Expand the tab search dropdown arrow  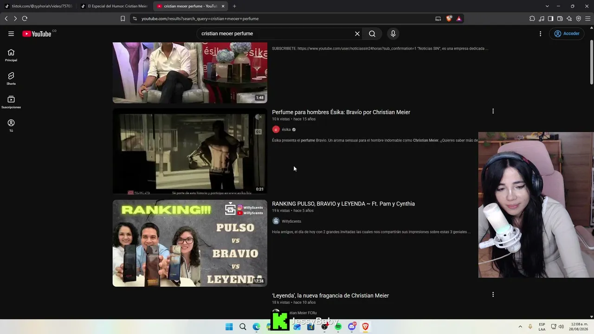coord(547,6)
